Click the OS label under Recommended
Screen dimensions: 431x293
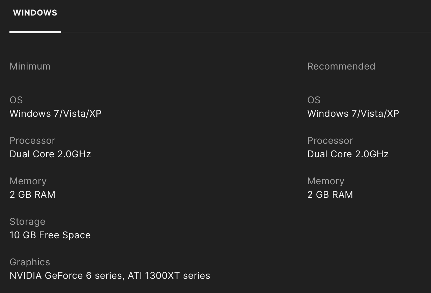coord(314,100)
